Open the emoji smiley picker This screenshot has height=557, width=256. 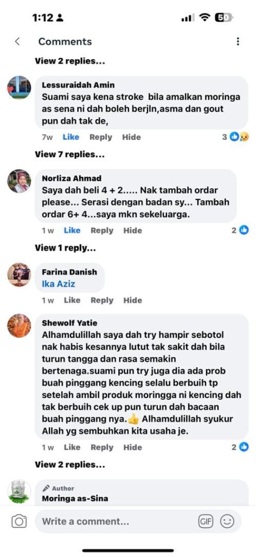pyautogui.click(x=227, y=521)
